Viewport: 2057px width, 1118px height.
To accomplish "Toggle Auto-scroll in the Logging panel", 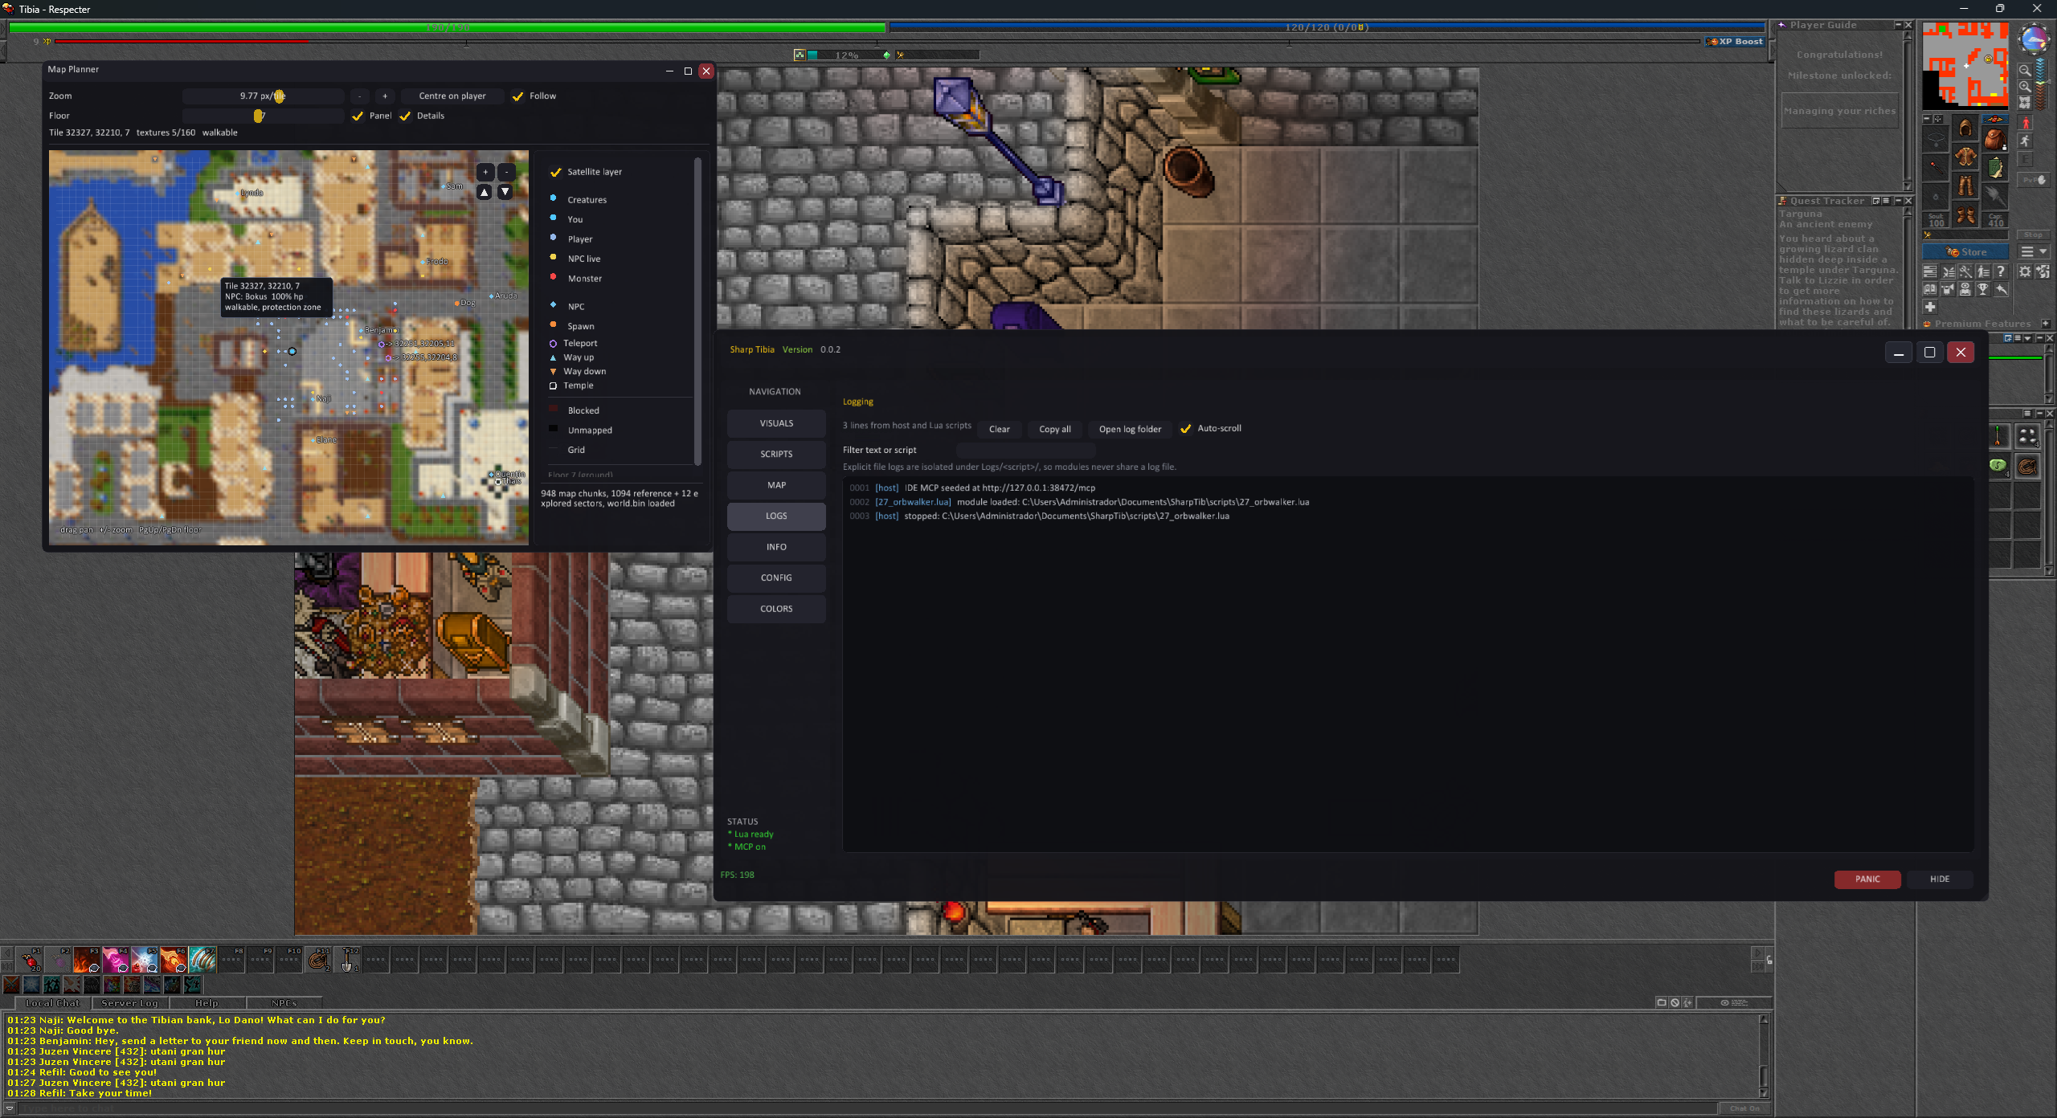I will (x=1185, y=429).
